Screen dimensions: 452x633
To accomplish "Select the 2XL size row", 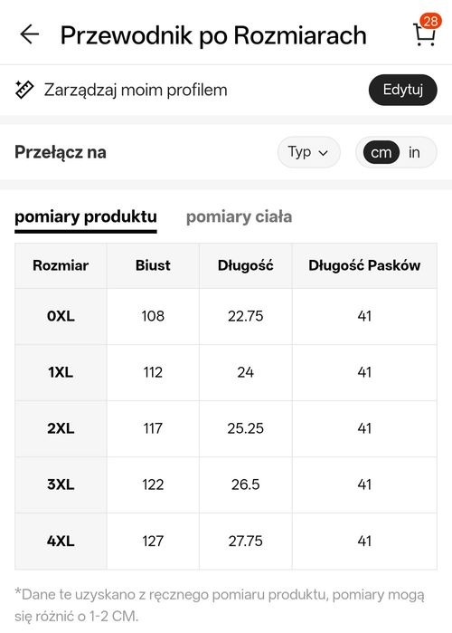I will tap(226, 428).
